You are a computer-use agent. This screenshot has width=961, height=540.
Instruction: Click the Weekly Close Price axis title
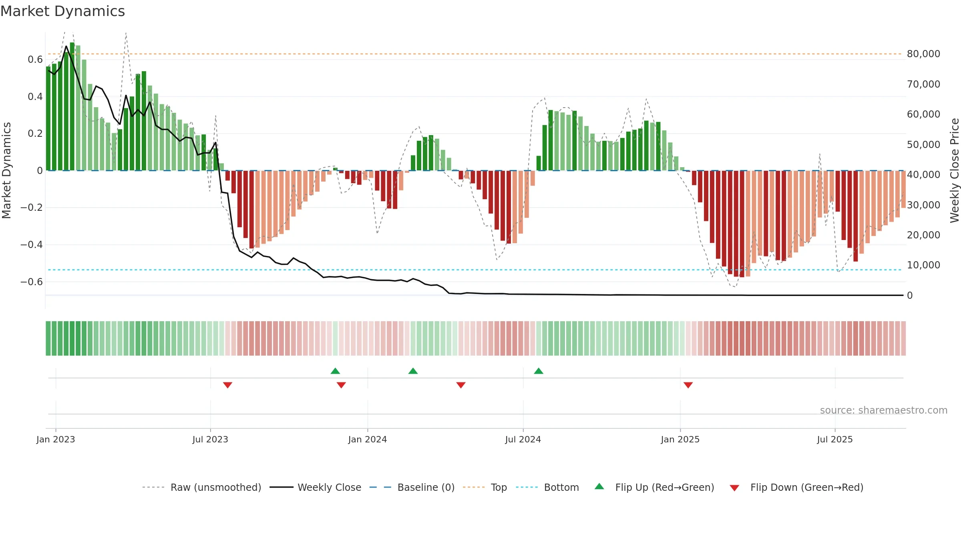[x=955, y=170]
